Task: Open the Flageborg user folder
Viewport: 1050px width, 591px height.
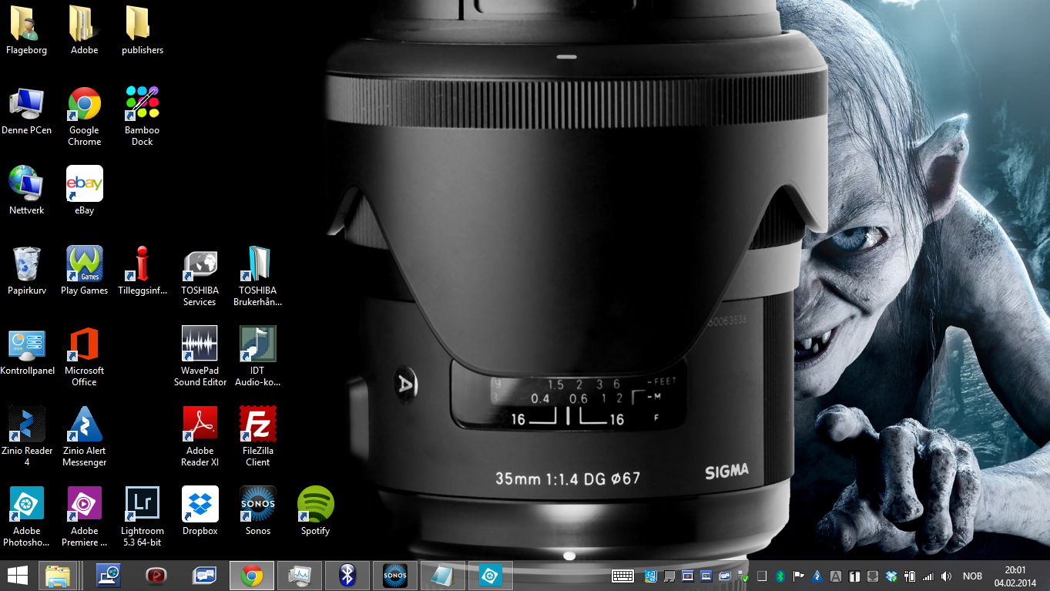Action: [26, 31]
